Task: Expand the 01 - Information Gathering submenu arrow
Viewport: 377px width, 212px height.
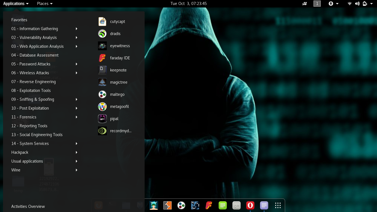Action: pyautogui.click(x=76, y=29)
